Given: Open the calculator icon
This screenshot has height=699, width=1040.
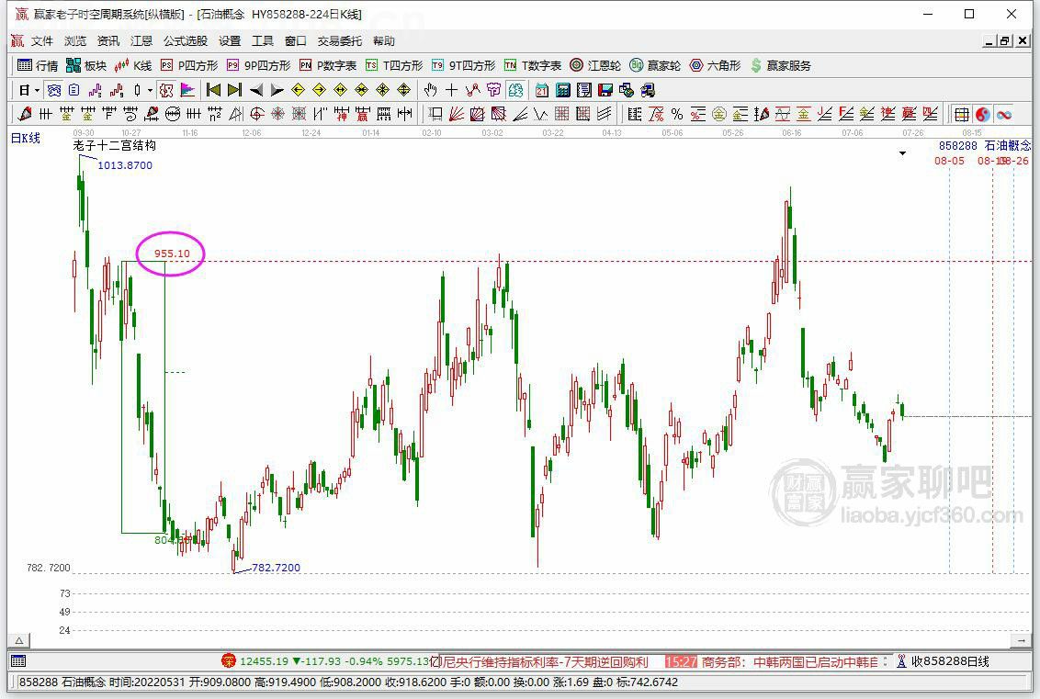Looking at the screenshot, I should [563, 90].
